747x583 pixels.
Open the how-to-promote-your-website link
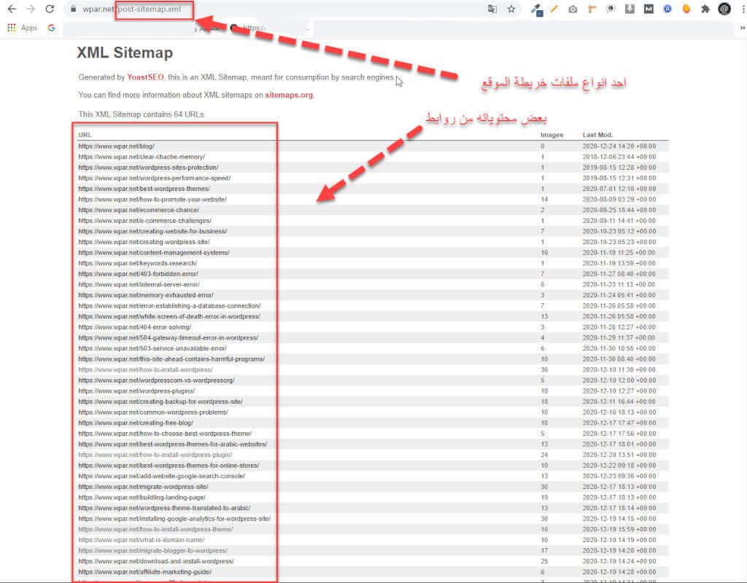pyautogui.click(x=152, y=200)
